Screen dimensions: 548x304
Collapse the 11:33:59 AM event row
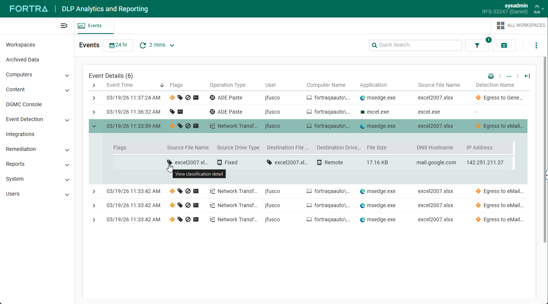(x=94, y=126)
